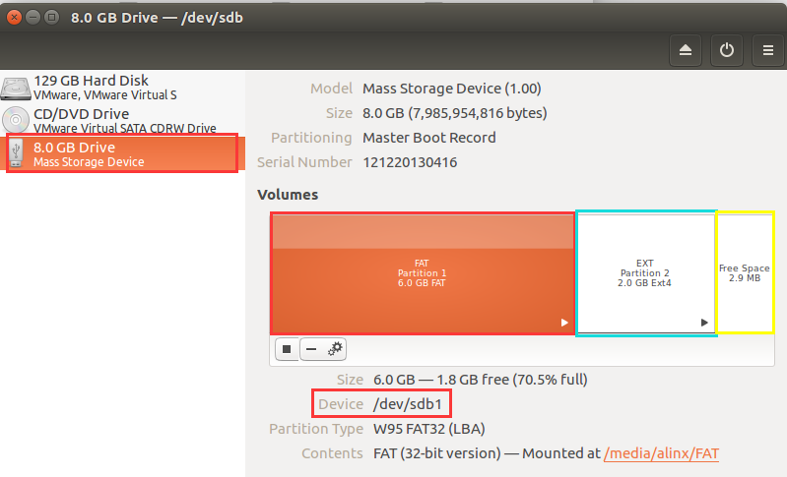Select FAT Partition 1 volume block
The image size is (787, 477).
coord(423,273)
